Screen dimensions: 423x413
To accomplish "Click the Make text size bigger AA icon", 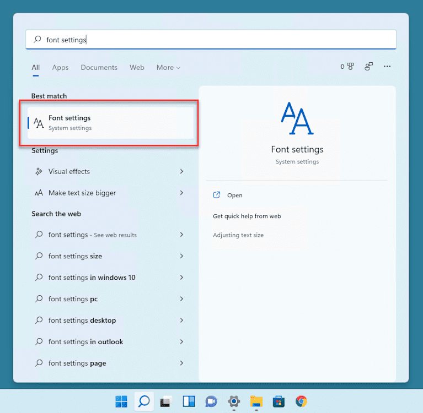I will tap(39, 193).
